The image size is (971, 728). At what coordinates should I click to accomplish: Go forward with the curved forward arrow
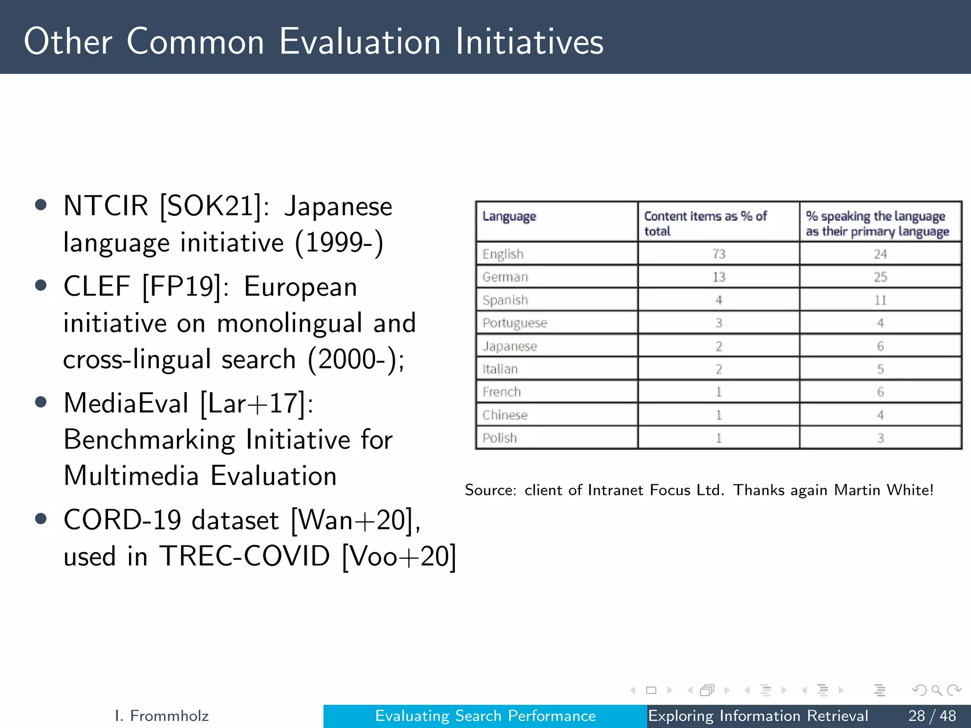pyautogui.click(x=954, y=690)
